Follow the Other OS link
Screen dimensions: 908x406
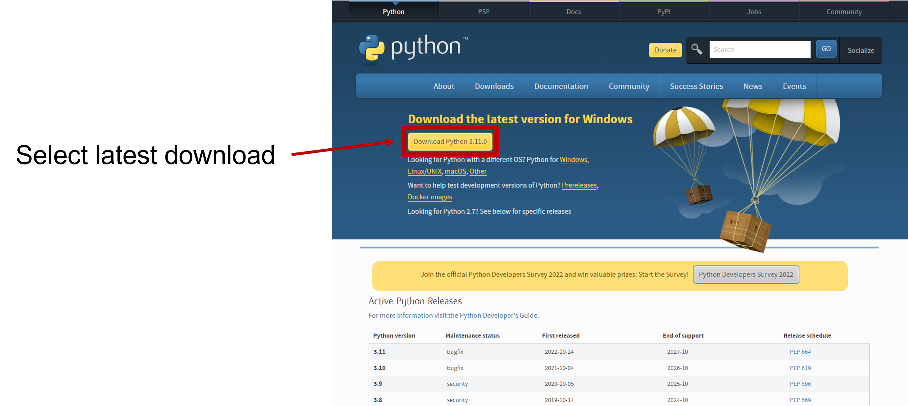tap(478, 171)
